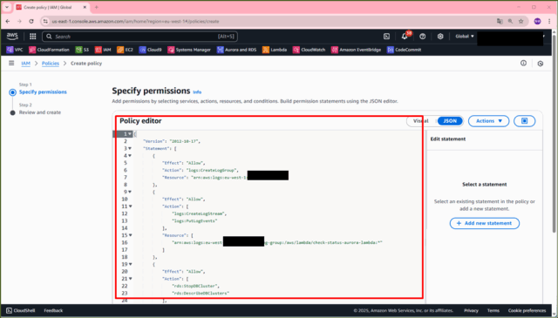Screen dimensions: 558x318
Task: Collapse the Action array fold on line 11
Action: coord(130,206)
